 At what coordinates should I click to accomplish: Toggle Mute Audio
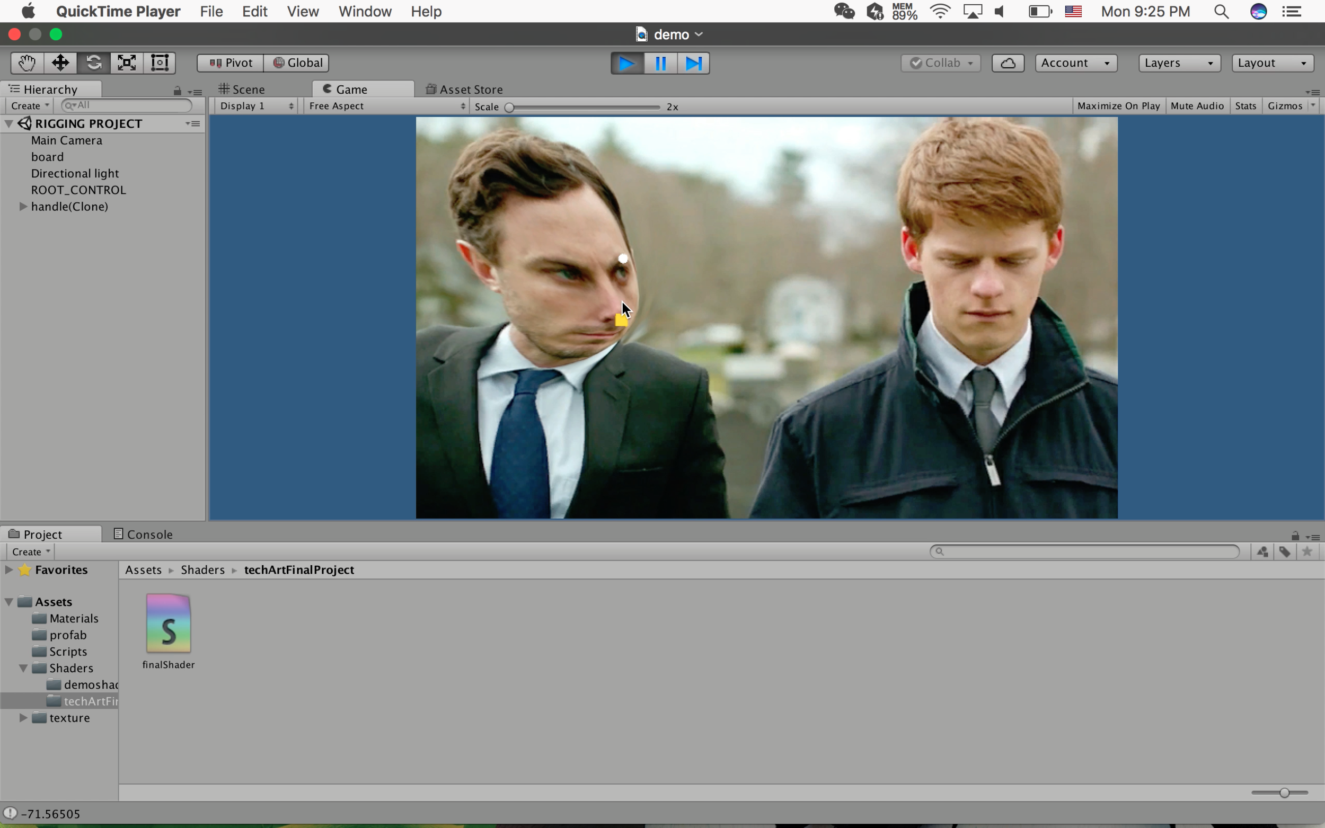1197,106
